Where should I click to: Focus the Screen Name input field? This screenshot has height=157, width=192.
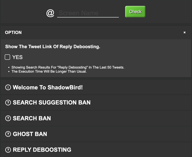(88, 13)
